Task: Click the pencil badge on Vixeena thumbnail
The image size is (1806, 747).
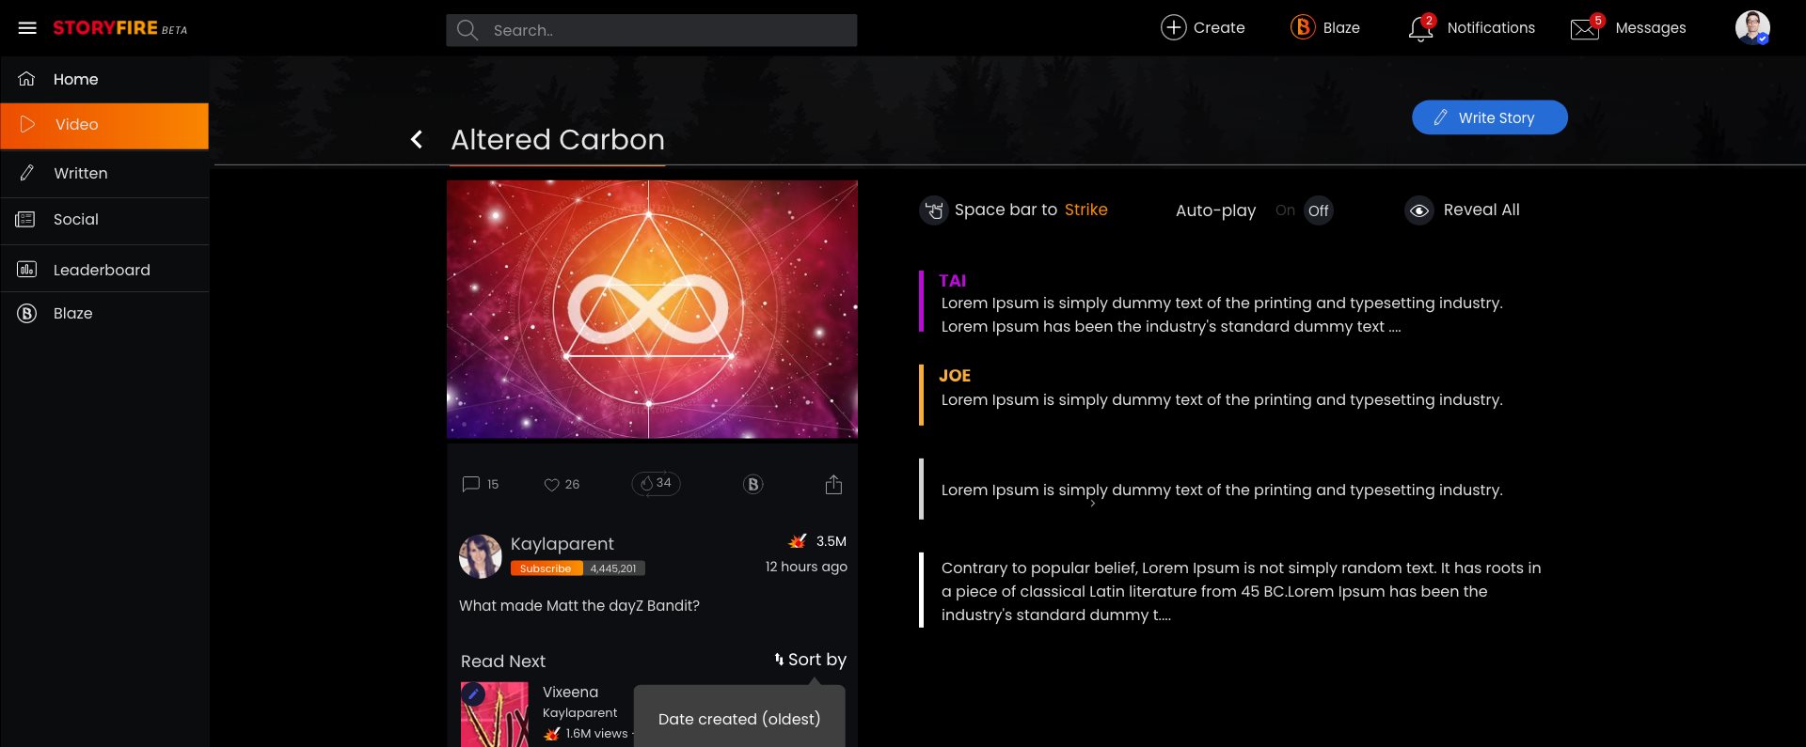Action: click(473, 694)
